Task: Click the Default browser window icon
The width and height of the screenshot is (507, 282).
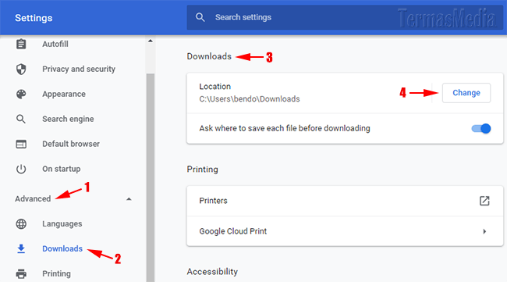Action: click(21, 144)
